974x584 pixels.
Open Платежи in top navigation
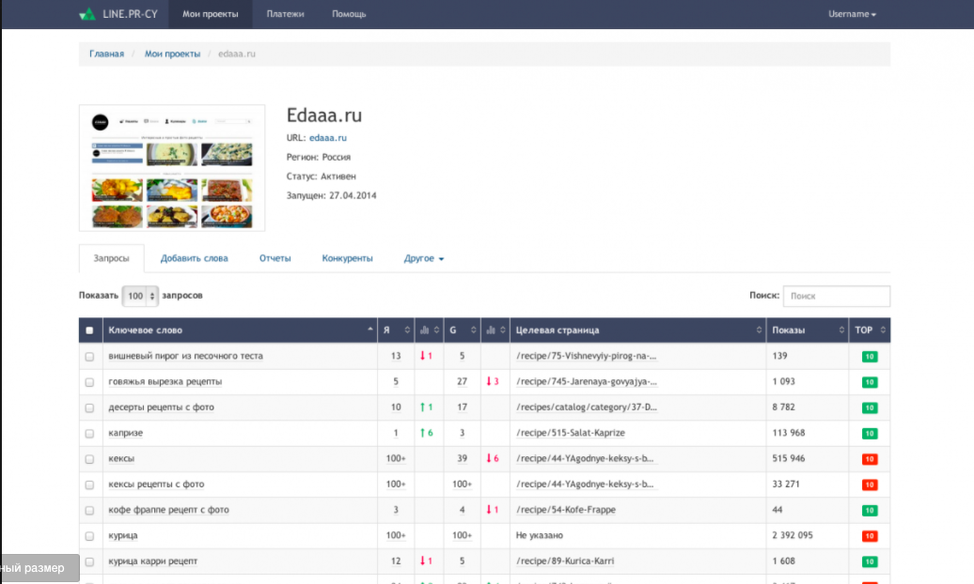tap(285, 14)
